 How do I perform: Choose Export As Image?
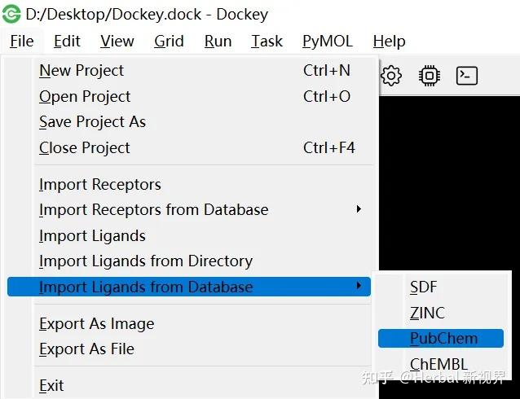[x=96, y=323]
